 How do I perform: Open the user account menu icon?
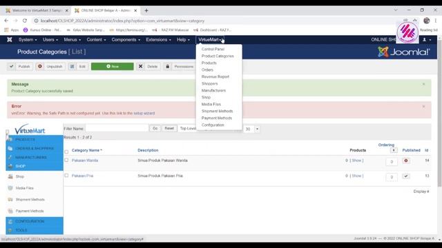[x=427, y=40]
